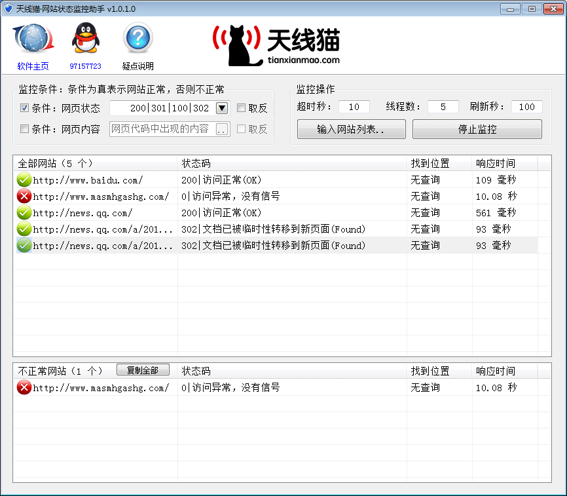Viewport: 567px width, 496px height.
Task: Click the 停止监控 button
Action: click(x=477, y=129)
